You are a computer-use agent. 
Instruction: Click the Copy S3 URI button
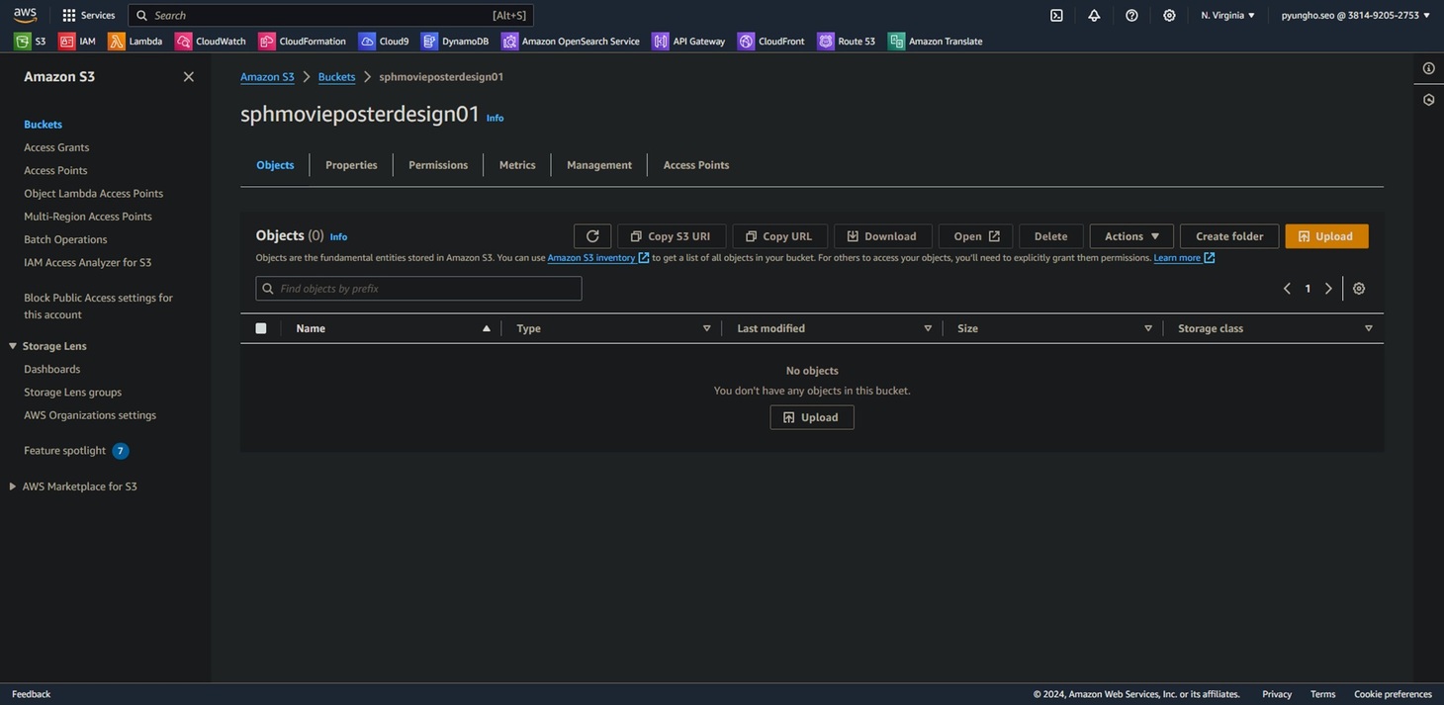coord(672,236)
